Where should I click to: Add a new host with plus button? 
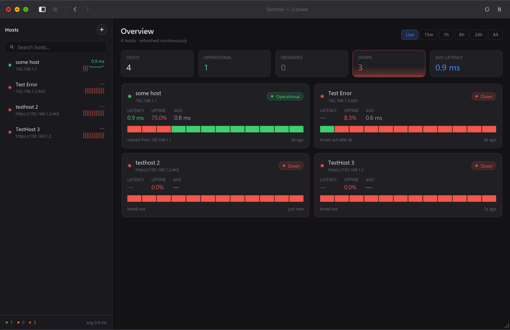click(102, 30)
